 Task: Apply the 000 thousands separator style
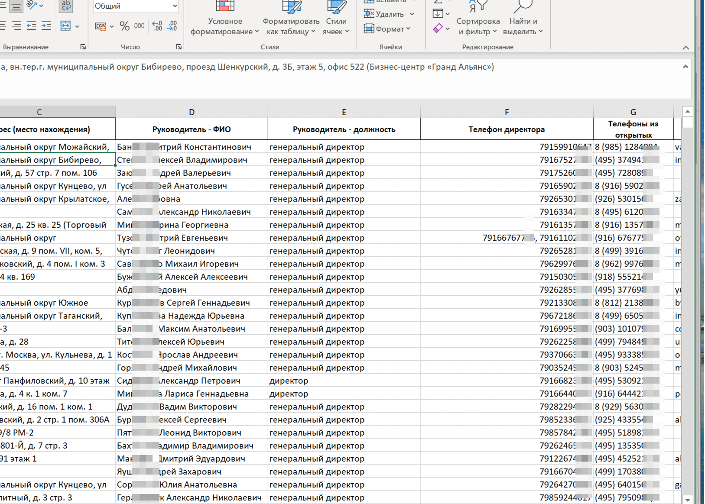(139, 26)
